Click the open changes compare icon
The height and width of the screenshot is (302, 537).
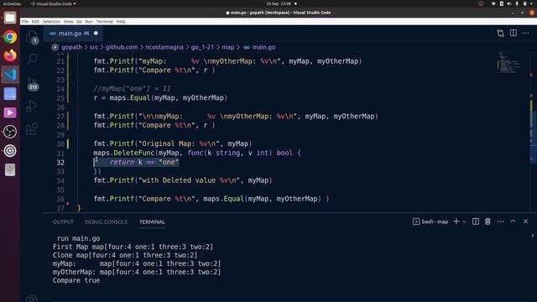pyautogui.click(x=500, y=34)
